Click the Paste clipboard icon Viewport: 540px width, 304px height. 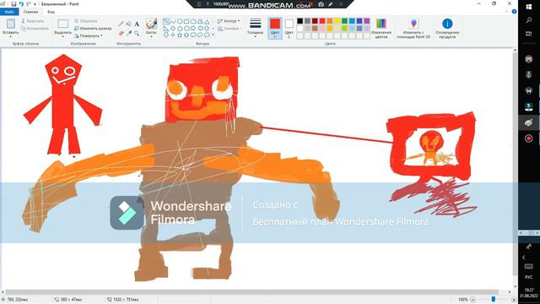[11, 24]
